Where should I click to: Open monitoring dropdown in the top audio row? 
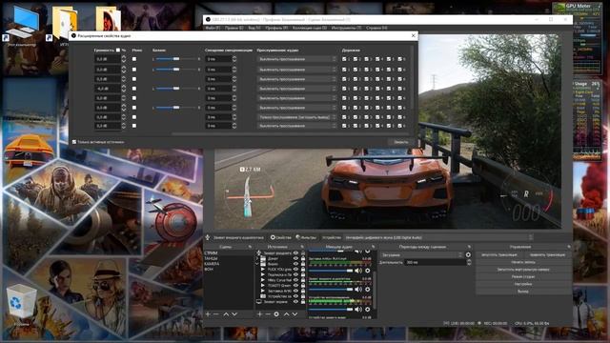coord(296,59)
